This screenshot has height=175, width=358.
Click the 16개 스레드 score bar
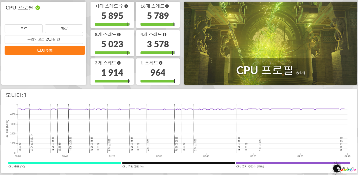(x=158, y=24)
